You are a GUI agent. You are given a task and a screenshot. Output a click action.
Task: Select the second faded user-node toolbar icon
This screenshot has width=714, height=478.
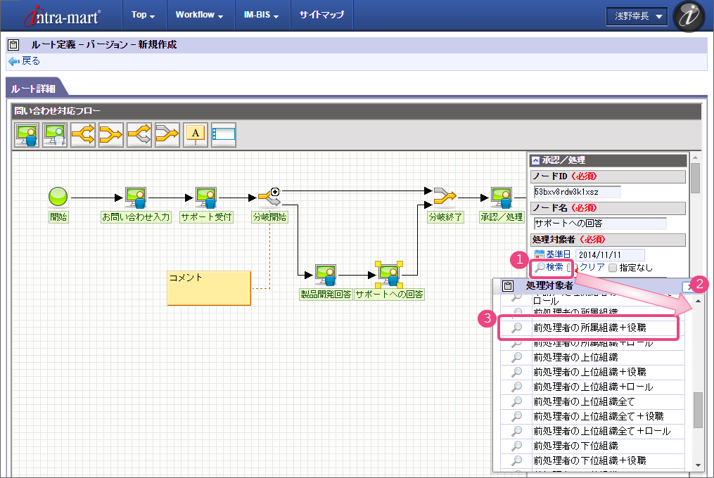[55, 135]
